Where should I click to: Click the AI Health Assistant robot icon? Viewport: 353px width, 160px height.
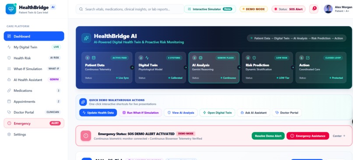9,80
